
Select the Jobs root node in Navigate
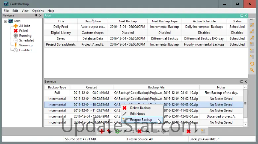click(x=17, y=21)
